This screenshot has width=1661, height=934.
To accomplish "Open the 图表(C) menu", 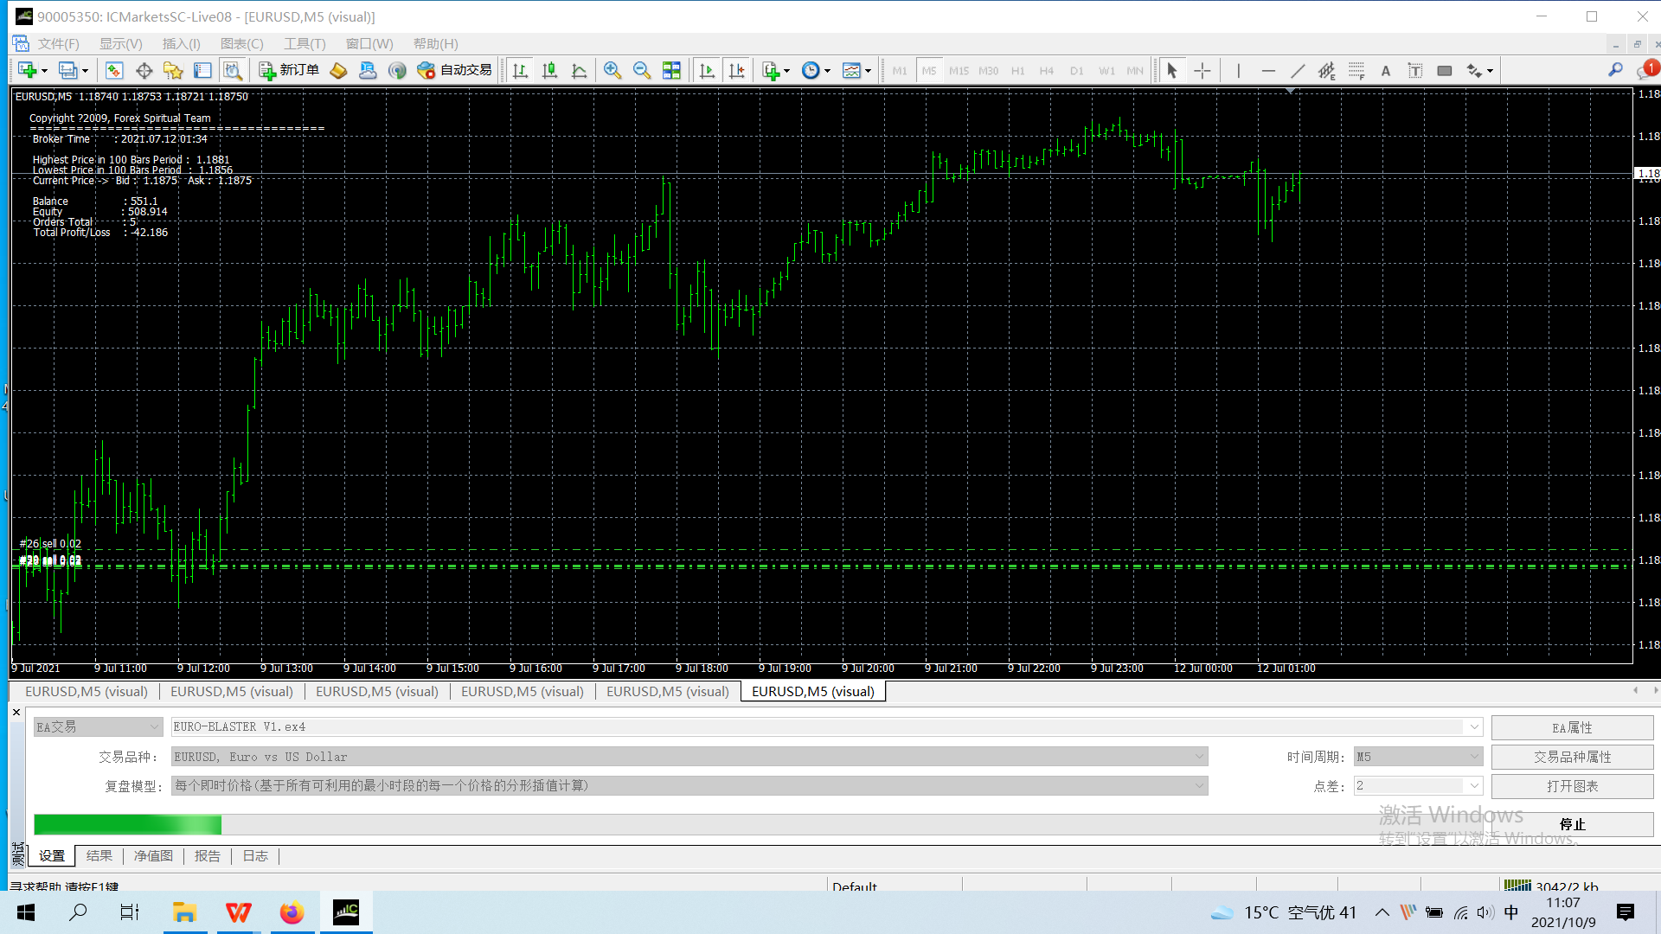I will (241, 44).
